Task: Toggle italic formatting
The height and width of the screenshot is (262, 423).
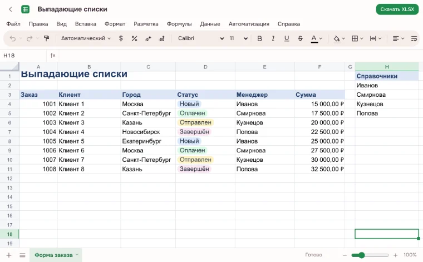Action: [273, 38]
